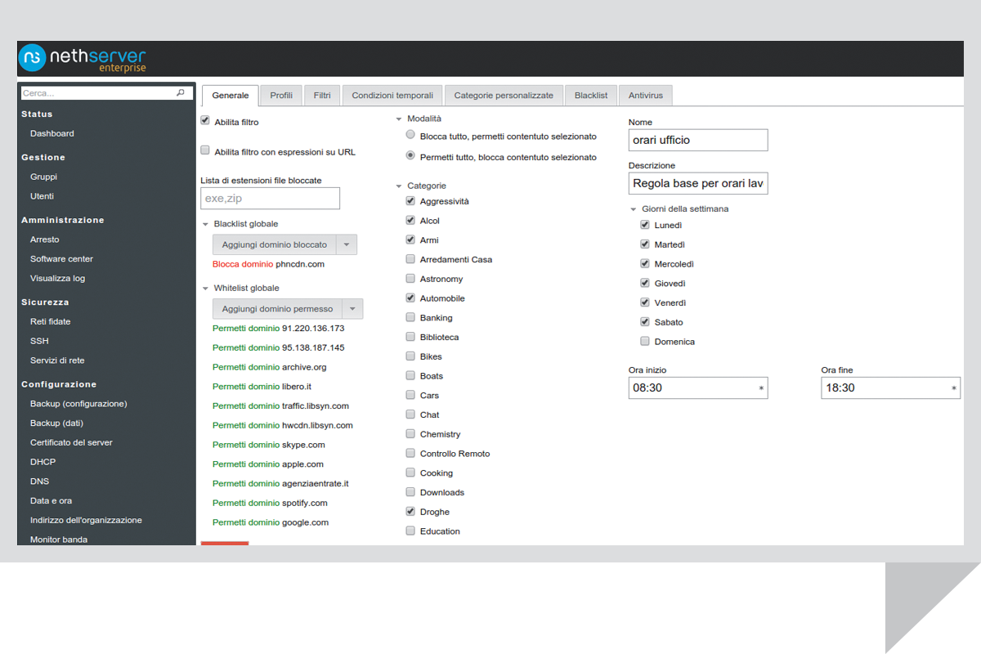This screenshot has height=654, width=981.
Task: Uncheck the Automobile category
Action: click(410, 298)
